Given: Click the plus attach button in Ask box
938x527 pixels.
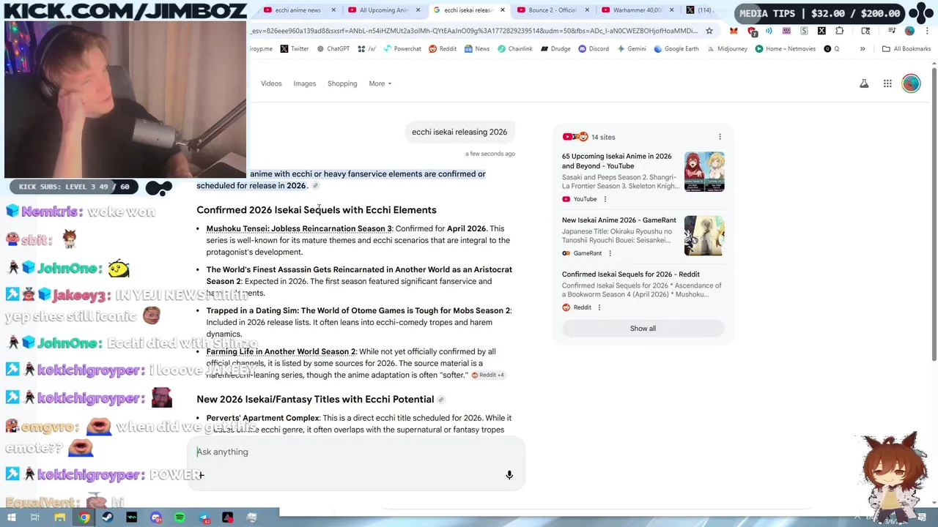Looking at the screenshot, I should coord(202,475).
